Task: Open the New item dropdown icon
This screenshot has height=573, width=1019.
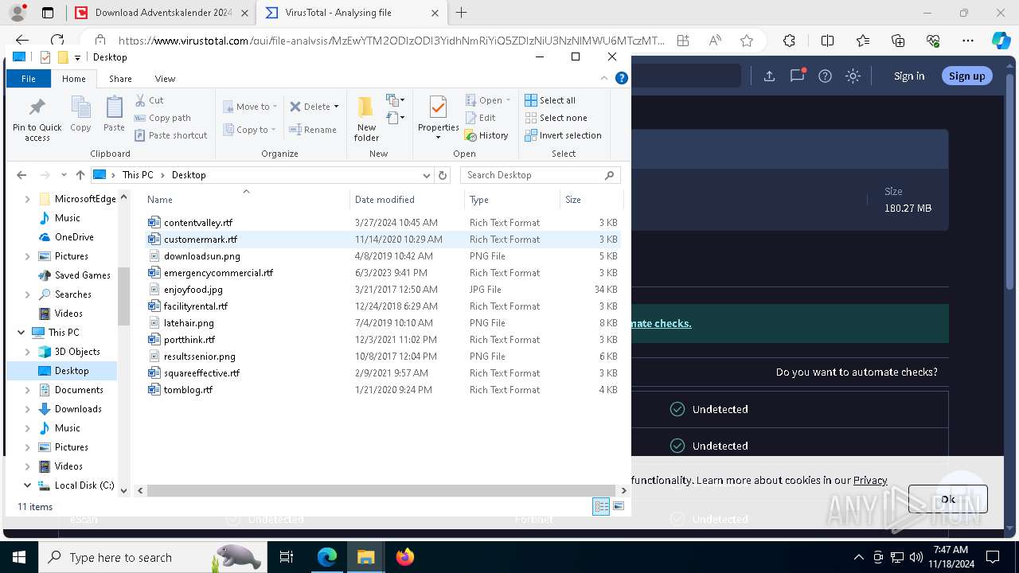Action: click(x=396, y=100)
